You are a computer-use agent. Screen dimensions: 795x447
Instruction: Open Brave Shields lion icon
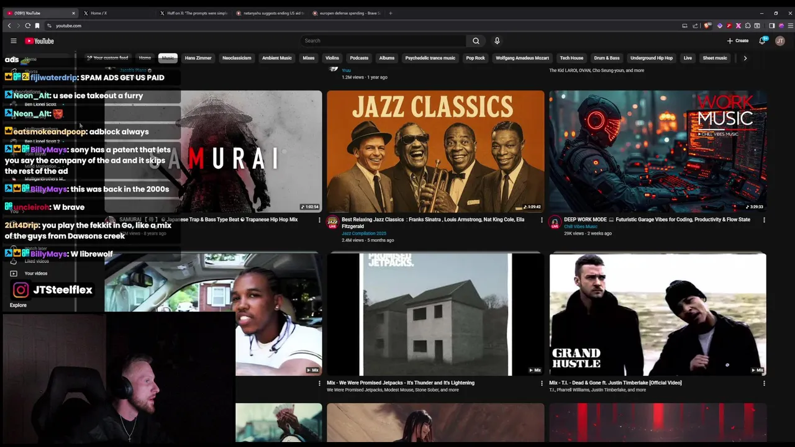(707, 25)
